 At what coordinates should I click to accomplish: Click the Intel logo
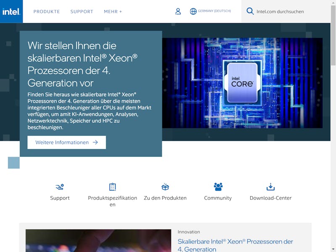pyautogui.click(x=11, y=11)
